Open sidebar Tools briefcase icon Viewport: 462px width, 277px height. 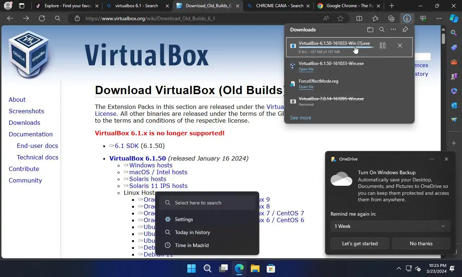click(x=454, y=62)
